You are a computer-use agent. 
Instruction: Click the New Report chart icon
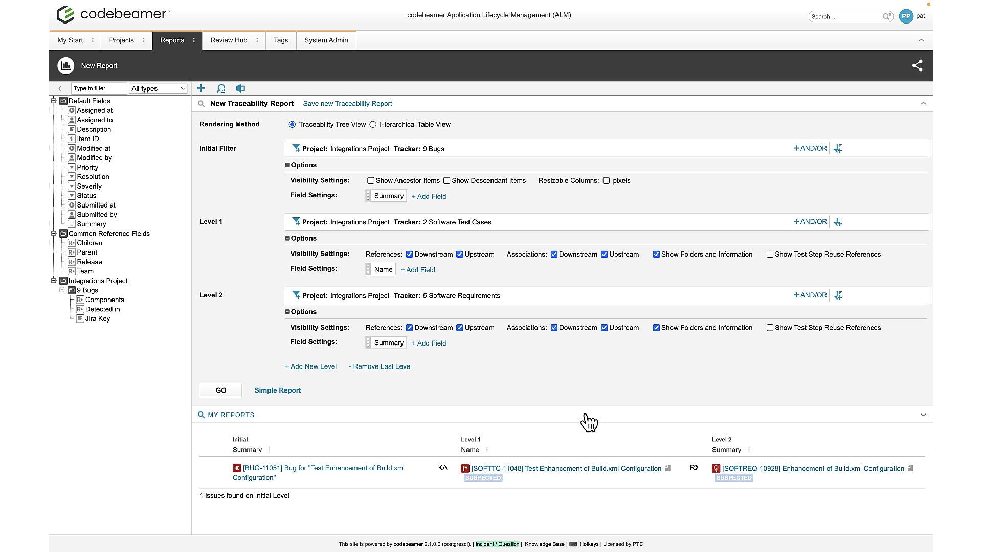pyautogui.click(x=66, y=65)
